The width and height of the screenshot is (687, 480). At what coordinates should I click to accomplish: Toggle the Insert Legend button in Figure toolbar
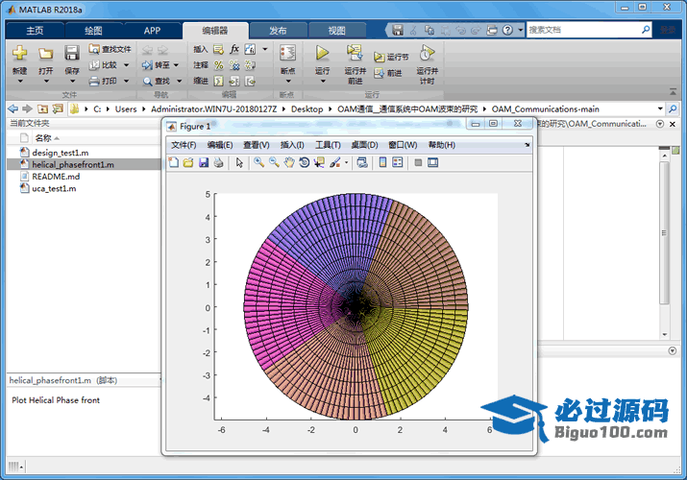click(x=398, y=163)
